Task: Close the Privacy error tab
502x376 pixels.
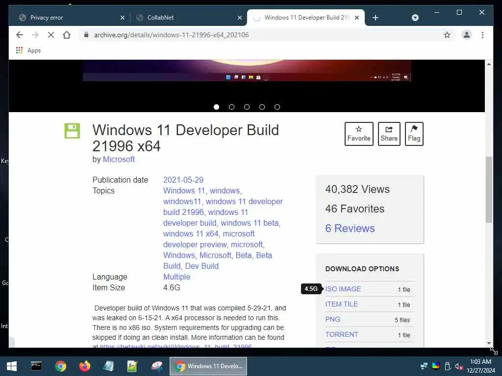Action: tap(122, 18)
